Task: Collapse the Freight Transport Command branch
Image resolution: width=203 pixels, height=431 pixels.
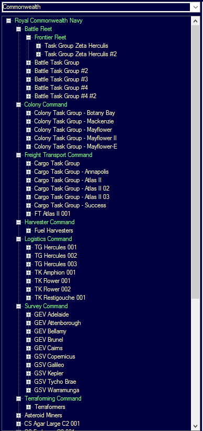Action: pos(19,155)
